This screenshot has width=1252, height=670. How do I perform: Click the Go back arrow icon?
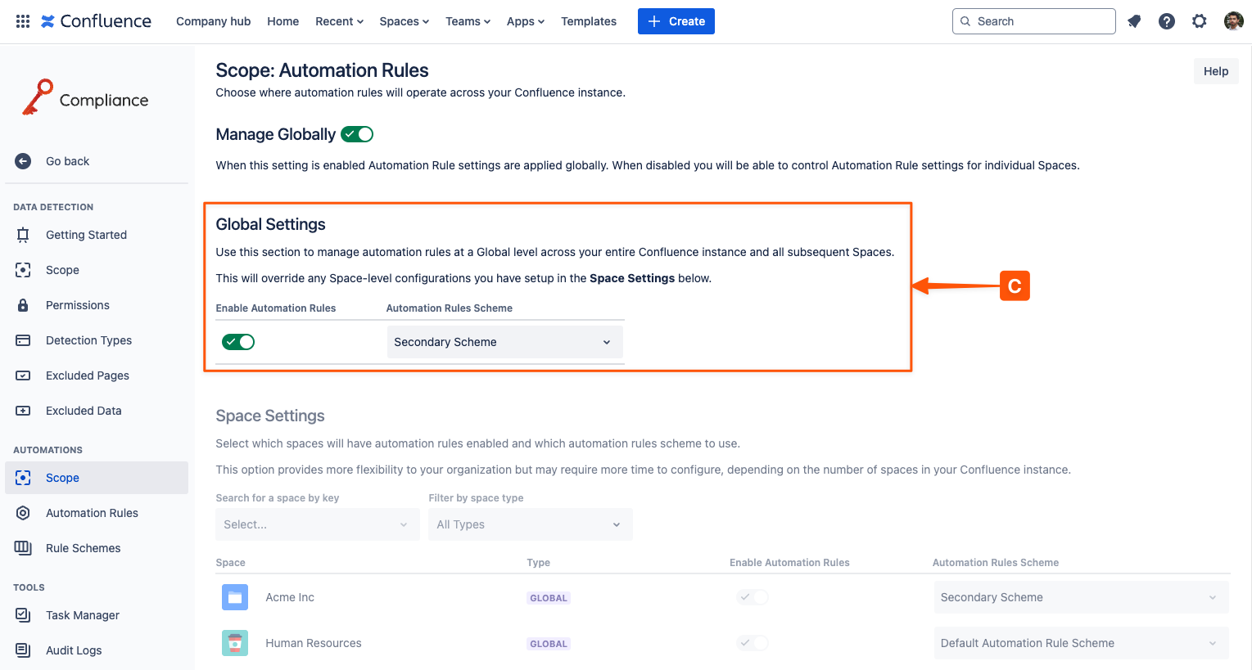click(23, 161)
